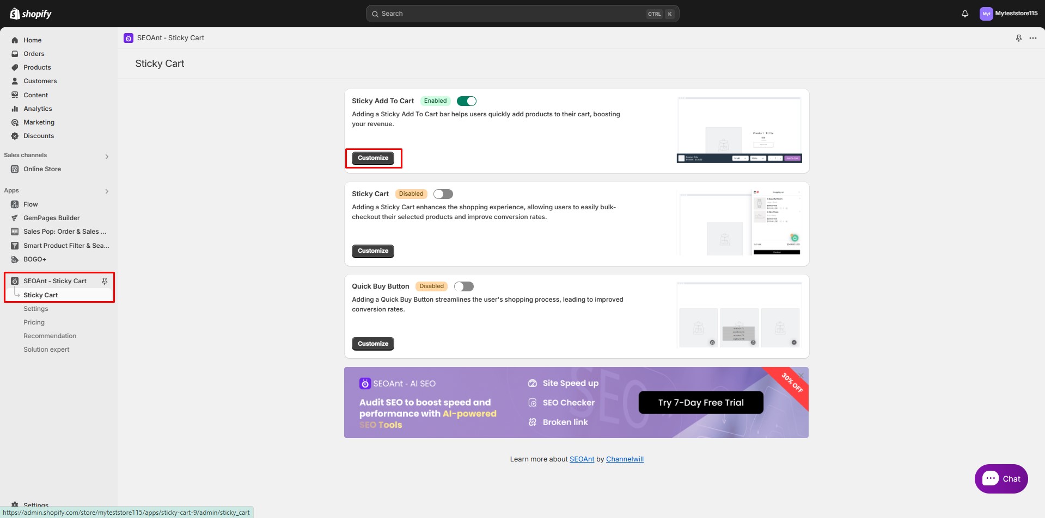Click the Content icon in sidebar
This screenshot has height=518, width=1045.
[x=15, y=95]
